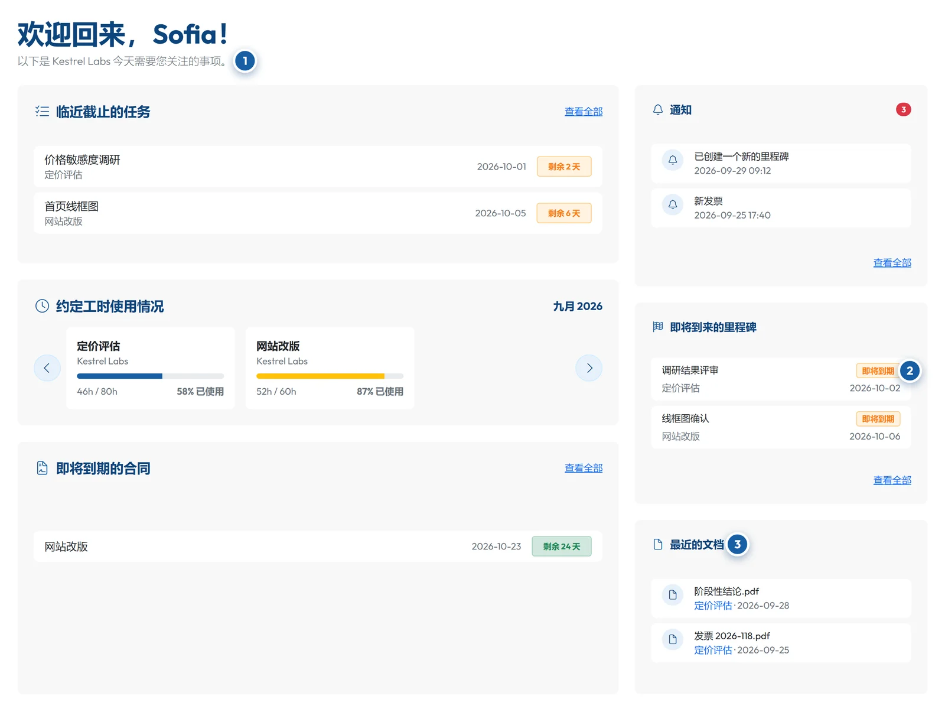
Task: Click file icon of 阶段性结论.pdf
Action: click(673, 595)
